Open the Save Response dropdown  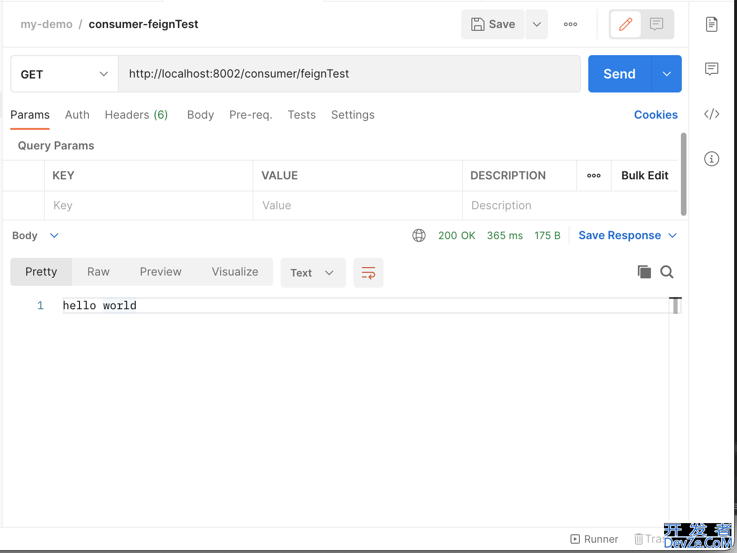(x=628, y=235)
